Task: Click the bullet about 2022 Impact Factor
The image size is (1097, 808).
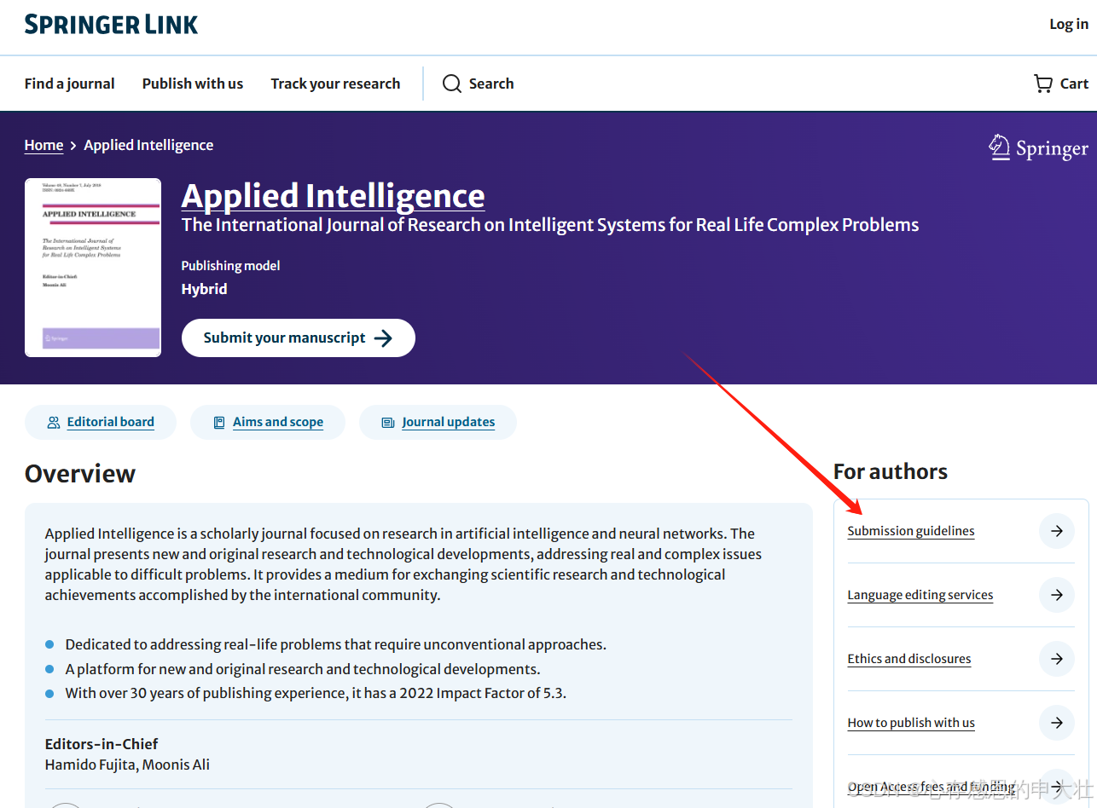Action: click(x=316, y=693)
